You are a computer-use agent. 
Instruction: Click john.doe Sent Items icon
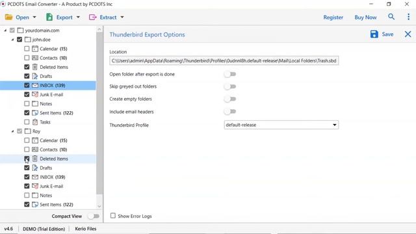coord(35,112)
